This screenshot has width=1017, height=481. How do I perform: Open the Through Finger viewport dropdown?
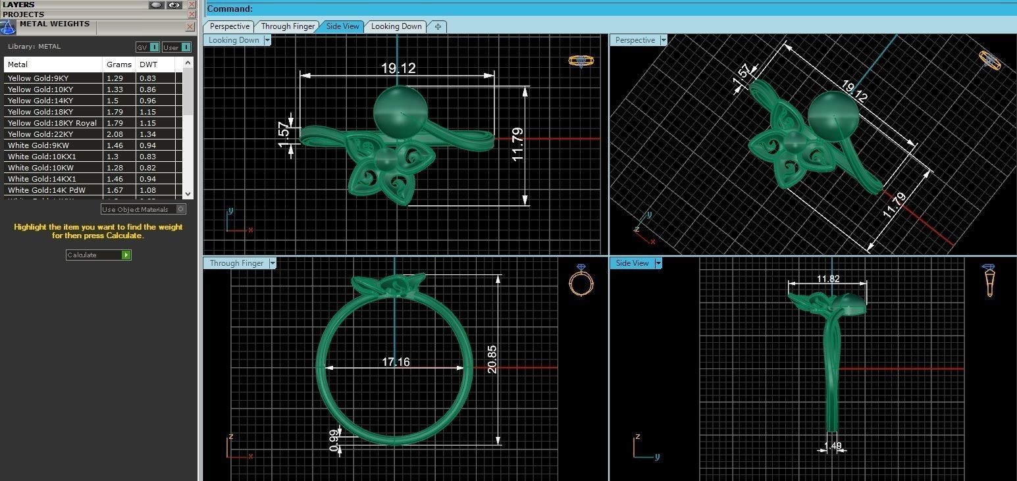click(273, 263)
